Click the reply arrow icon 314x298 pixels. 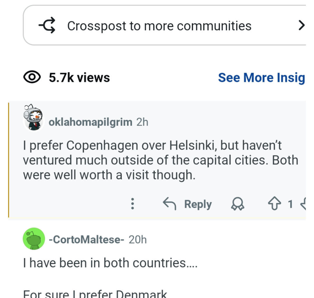(x=170, y=204)
